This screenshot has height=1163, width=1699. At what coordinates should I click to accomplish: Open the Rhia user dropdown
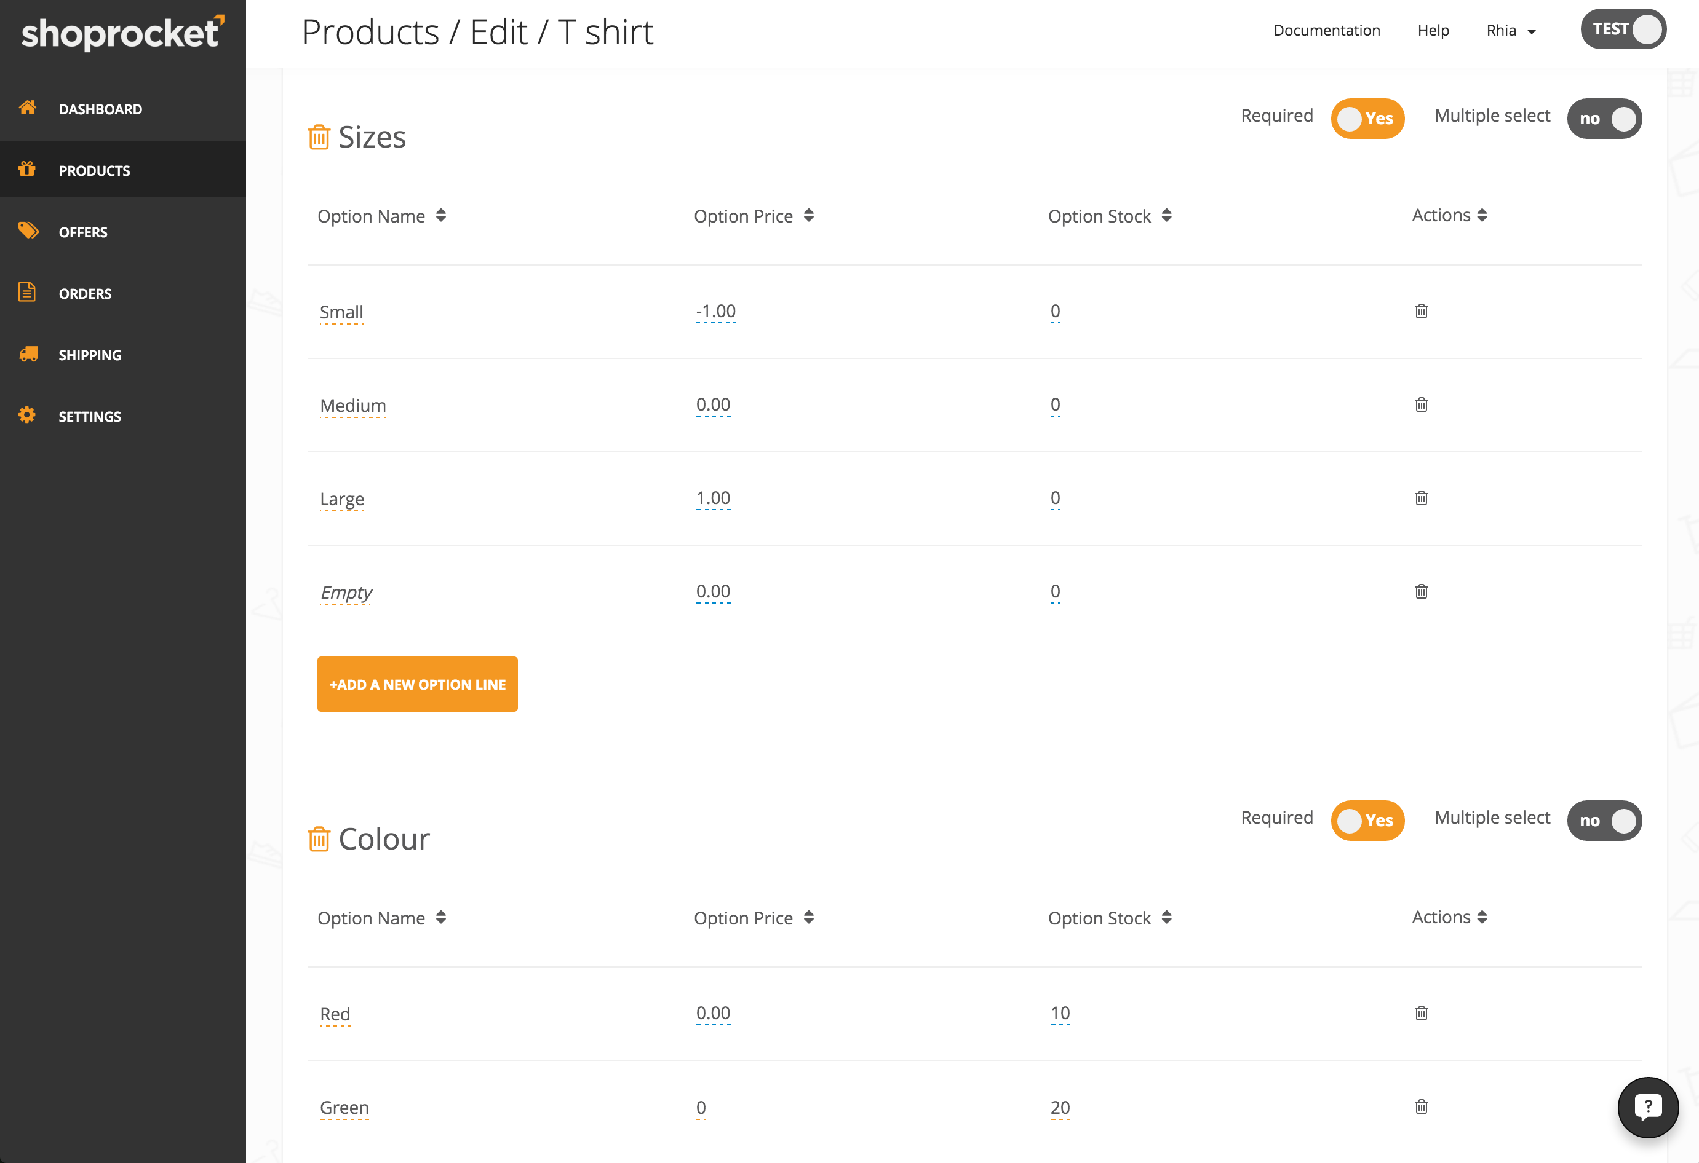1510,31
